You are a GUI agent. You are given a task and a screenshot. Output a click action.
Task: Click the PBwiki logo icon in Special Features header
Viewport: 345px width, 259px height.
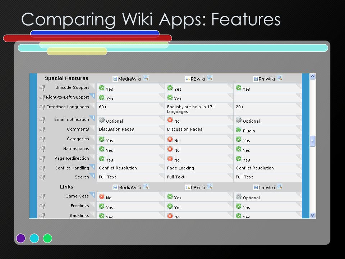(x=188, y=79)
